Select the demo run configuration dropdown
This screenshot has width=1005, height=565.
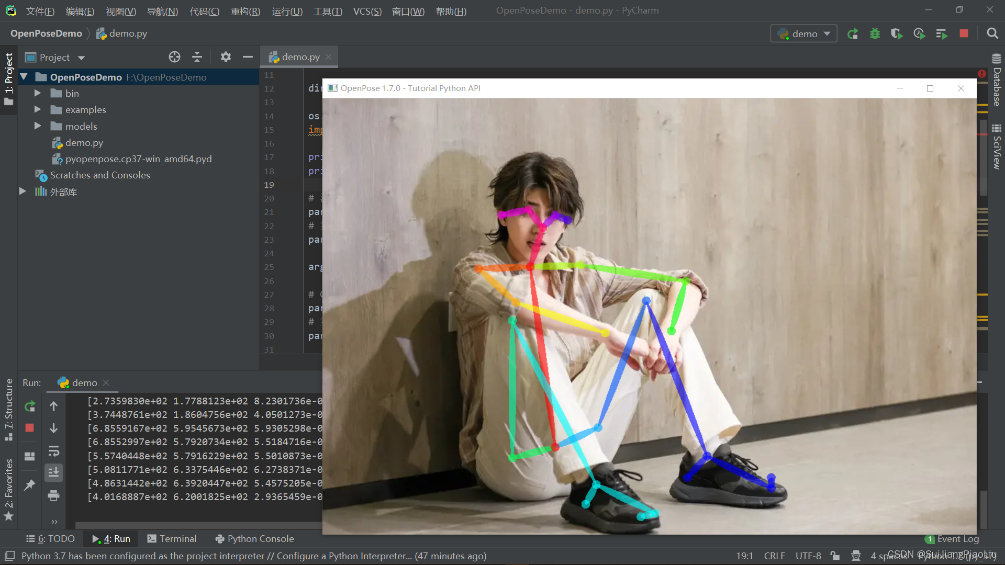pos(803,33)
